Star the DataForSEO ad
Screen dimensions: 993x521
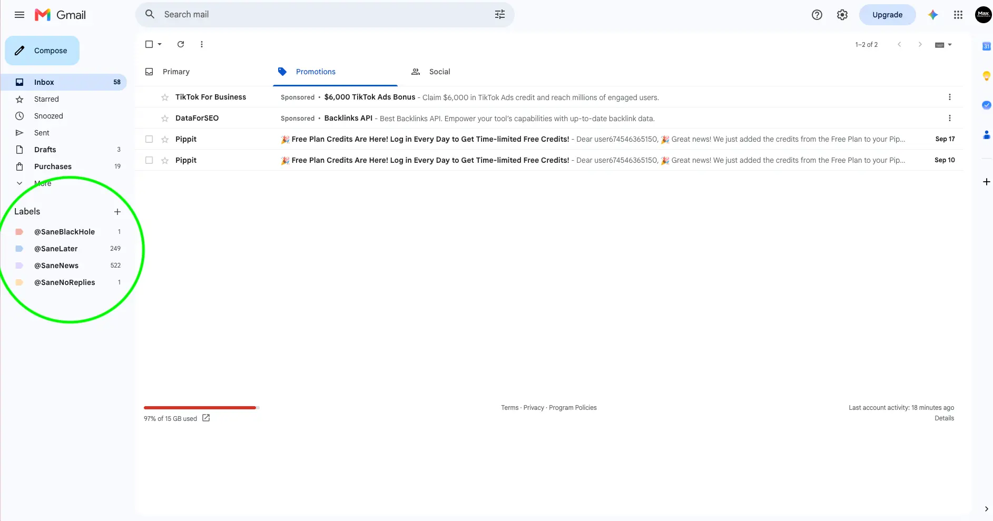(165, 118)
